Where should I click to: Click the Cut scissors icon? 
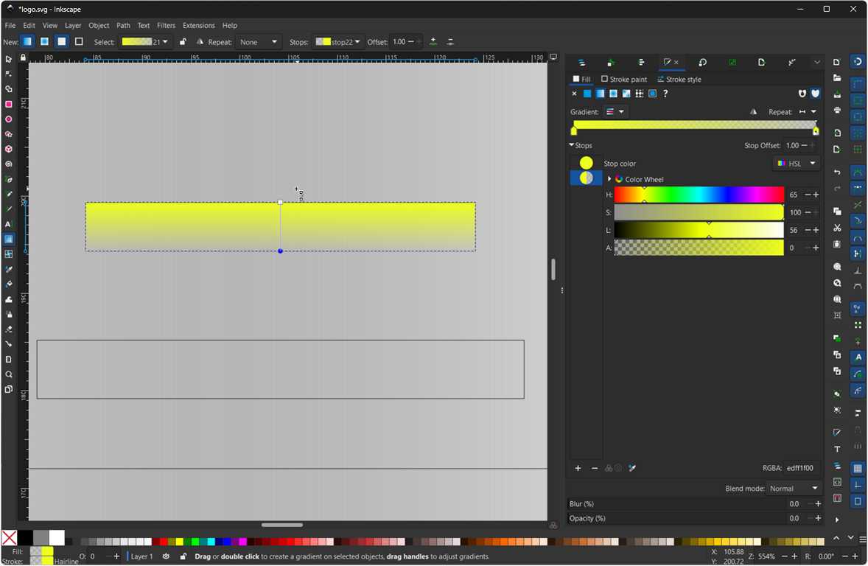point(837,228)
